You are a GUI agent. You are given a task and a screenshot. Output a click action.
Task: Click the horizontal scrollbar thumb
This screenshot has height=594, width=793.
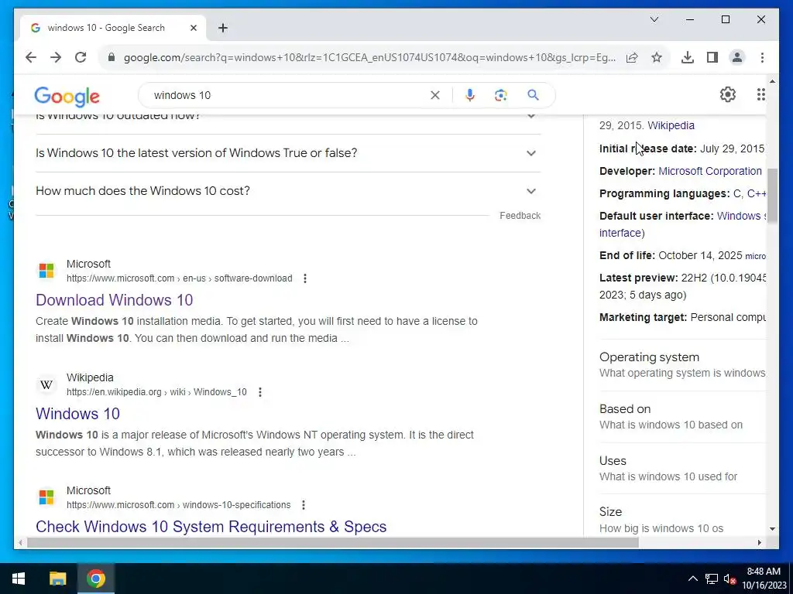[333, 543]
